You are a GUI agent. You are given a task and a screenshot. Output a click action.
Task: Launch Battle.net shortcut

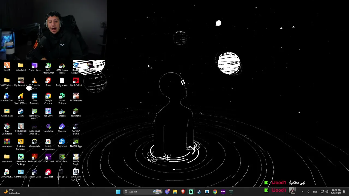62,143
